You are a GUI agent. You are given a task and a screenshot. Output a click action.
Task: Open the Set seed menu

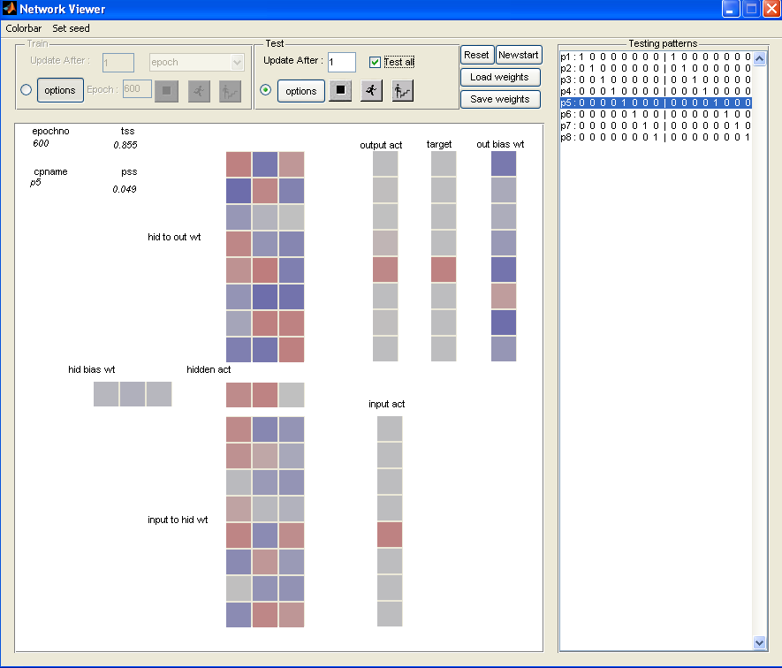click(x=71, y=28)
